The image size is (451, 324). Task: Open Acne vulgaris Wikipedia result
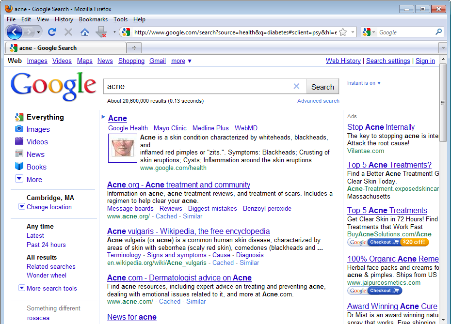[188, 231]
